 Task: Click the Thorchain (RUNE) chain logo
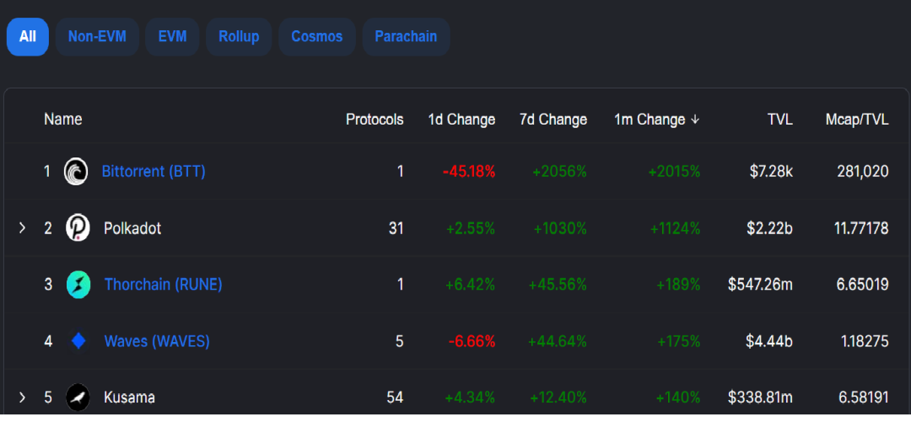78,285
